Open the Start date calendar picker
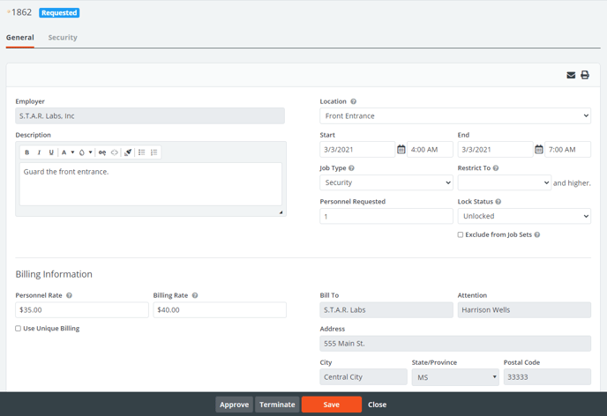607x416 pixels. [401, 150]
